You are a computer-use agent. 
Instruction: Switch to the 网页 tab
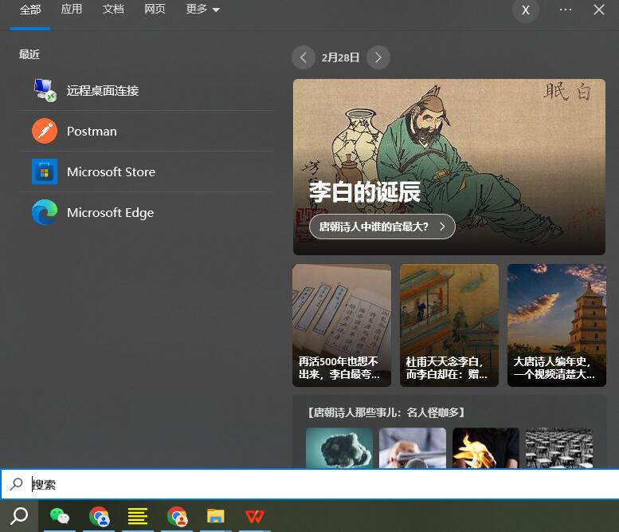click(155, 9)
